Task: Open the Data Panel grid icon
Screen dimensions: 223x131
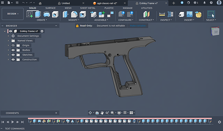Action: 3,3
